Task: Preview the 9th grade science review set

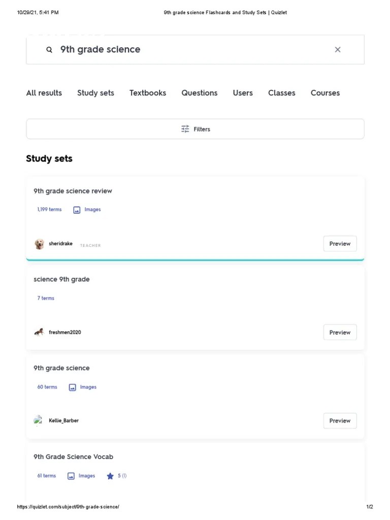Action: coord(340,244)
